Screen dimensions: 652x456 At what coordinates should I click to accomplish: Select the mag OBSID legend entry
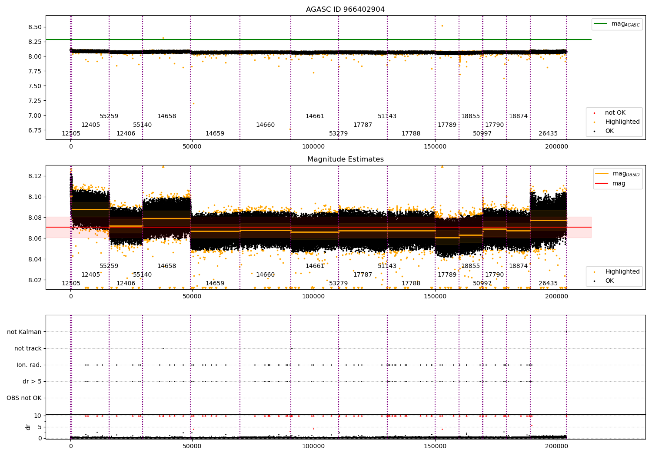(618, 174)
